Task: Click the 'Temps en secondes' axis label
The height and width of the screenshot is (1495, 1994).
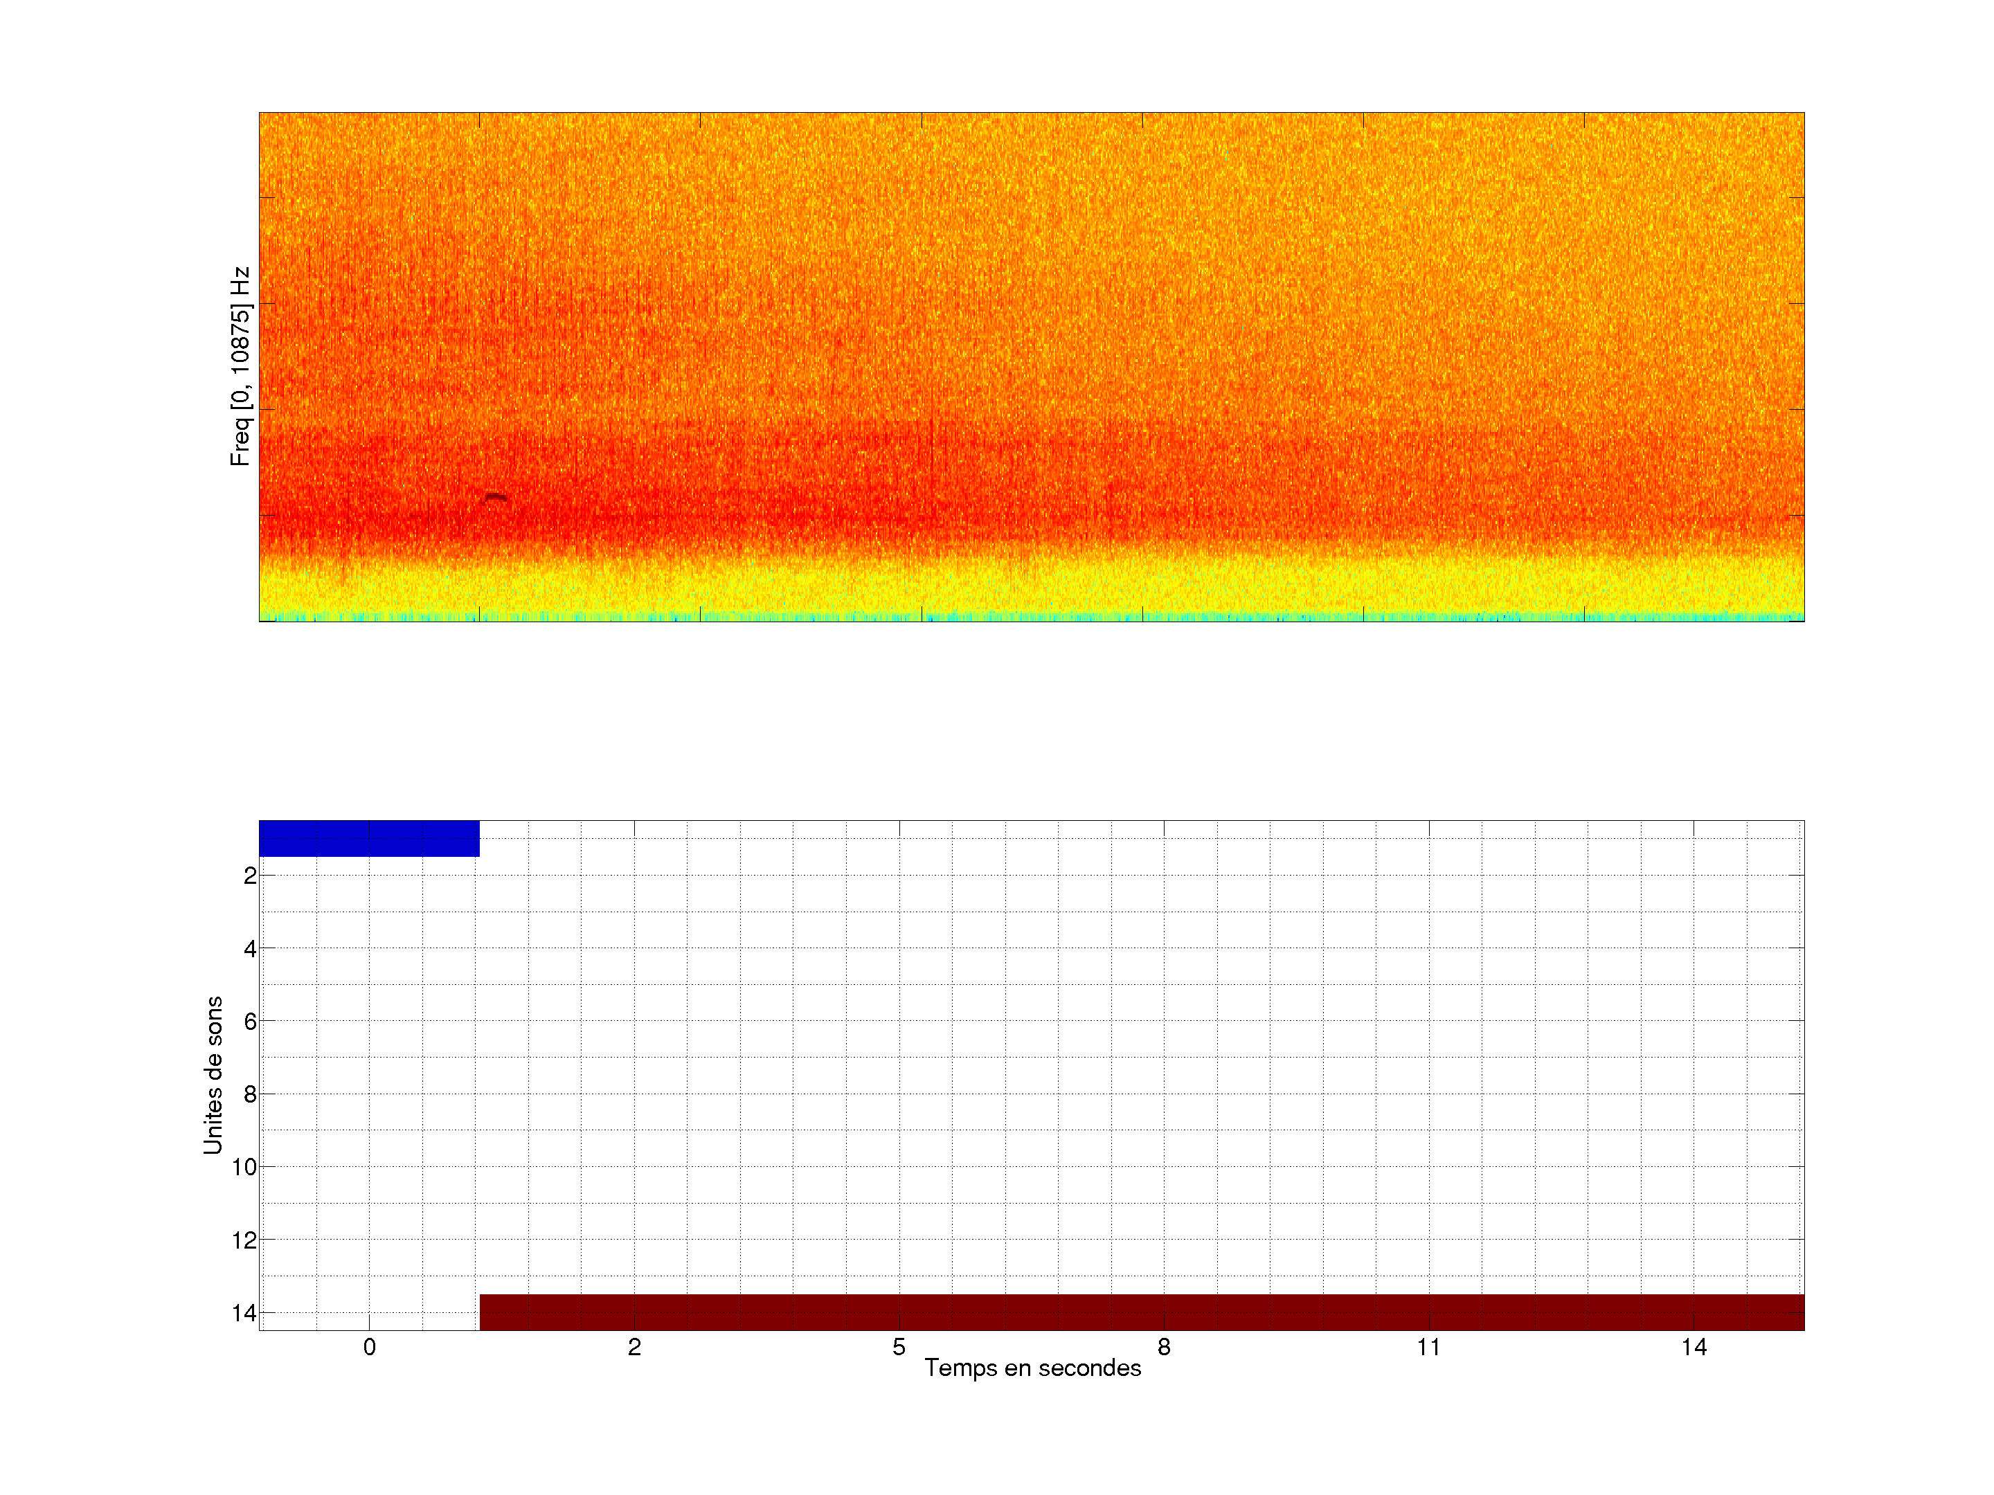Action: coord(1032,1368)
